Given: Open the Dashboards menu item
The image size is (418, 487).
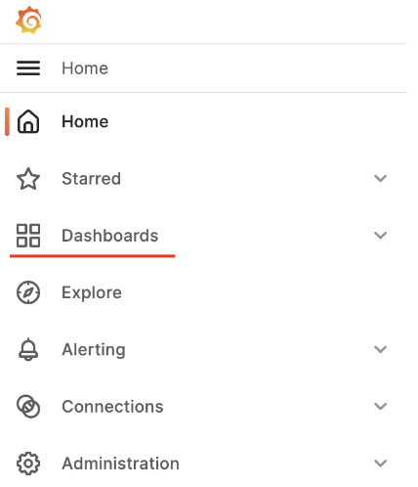Looking at the screenshot, I should click(110, 236).
